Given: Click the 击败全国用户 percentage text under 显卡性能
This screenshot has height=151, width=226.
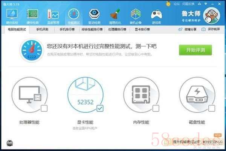Looking at the screenshot, I should click(85, 128).
